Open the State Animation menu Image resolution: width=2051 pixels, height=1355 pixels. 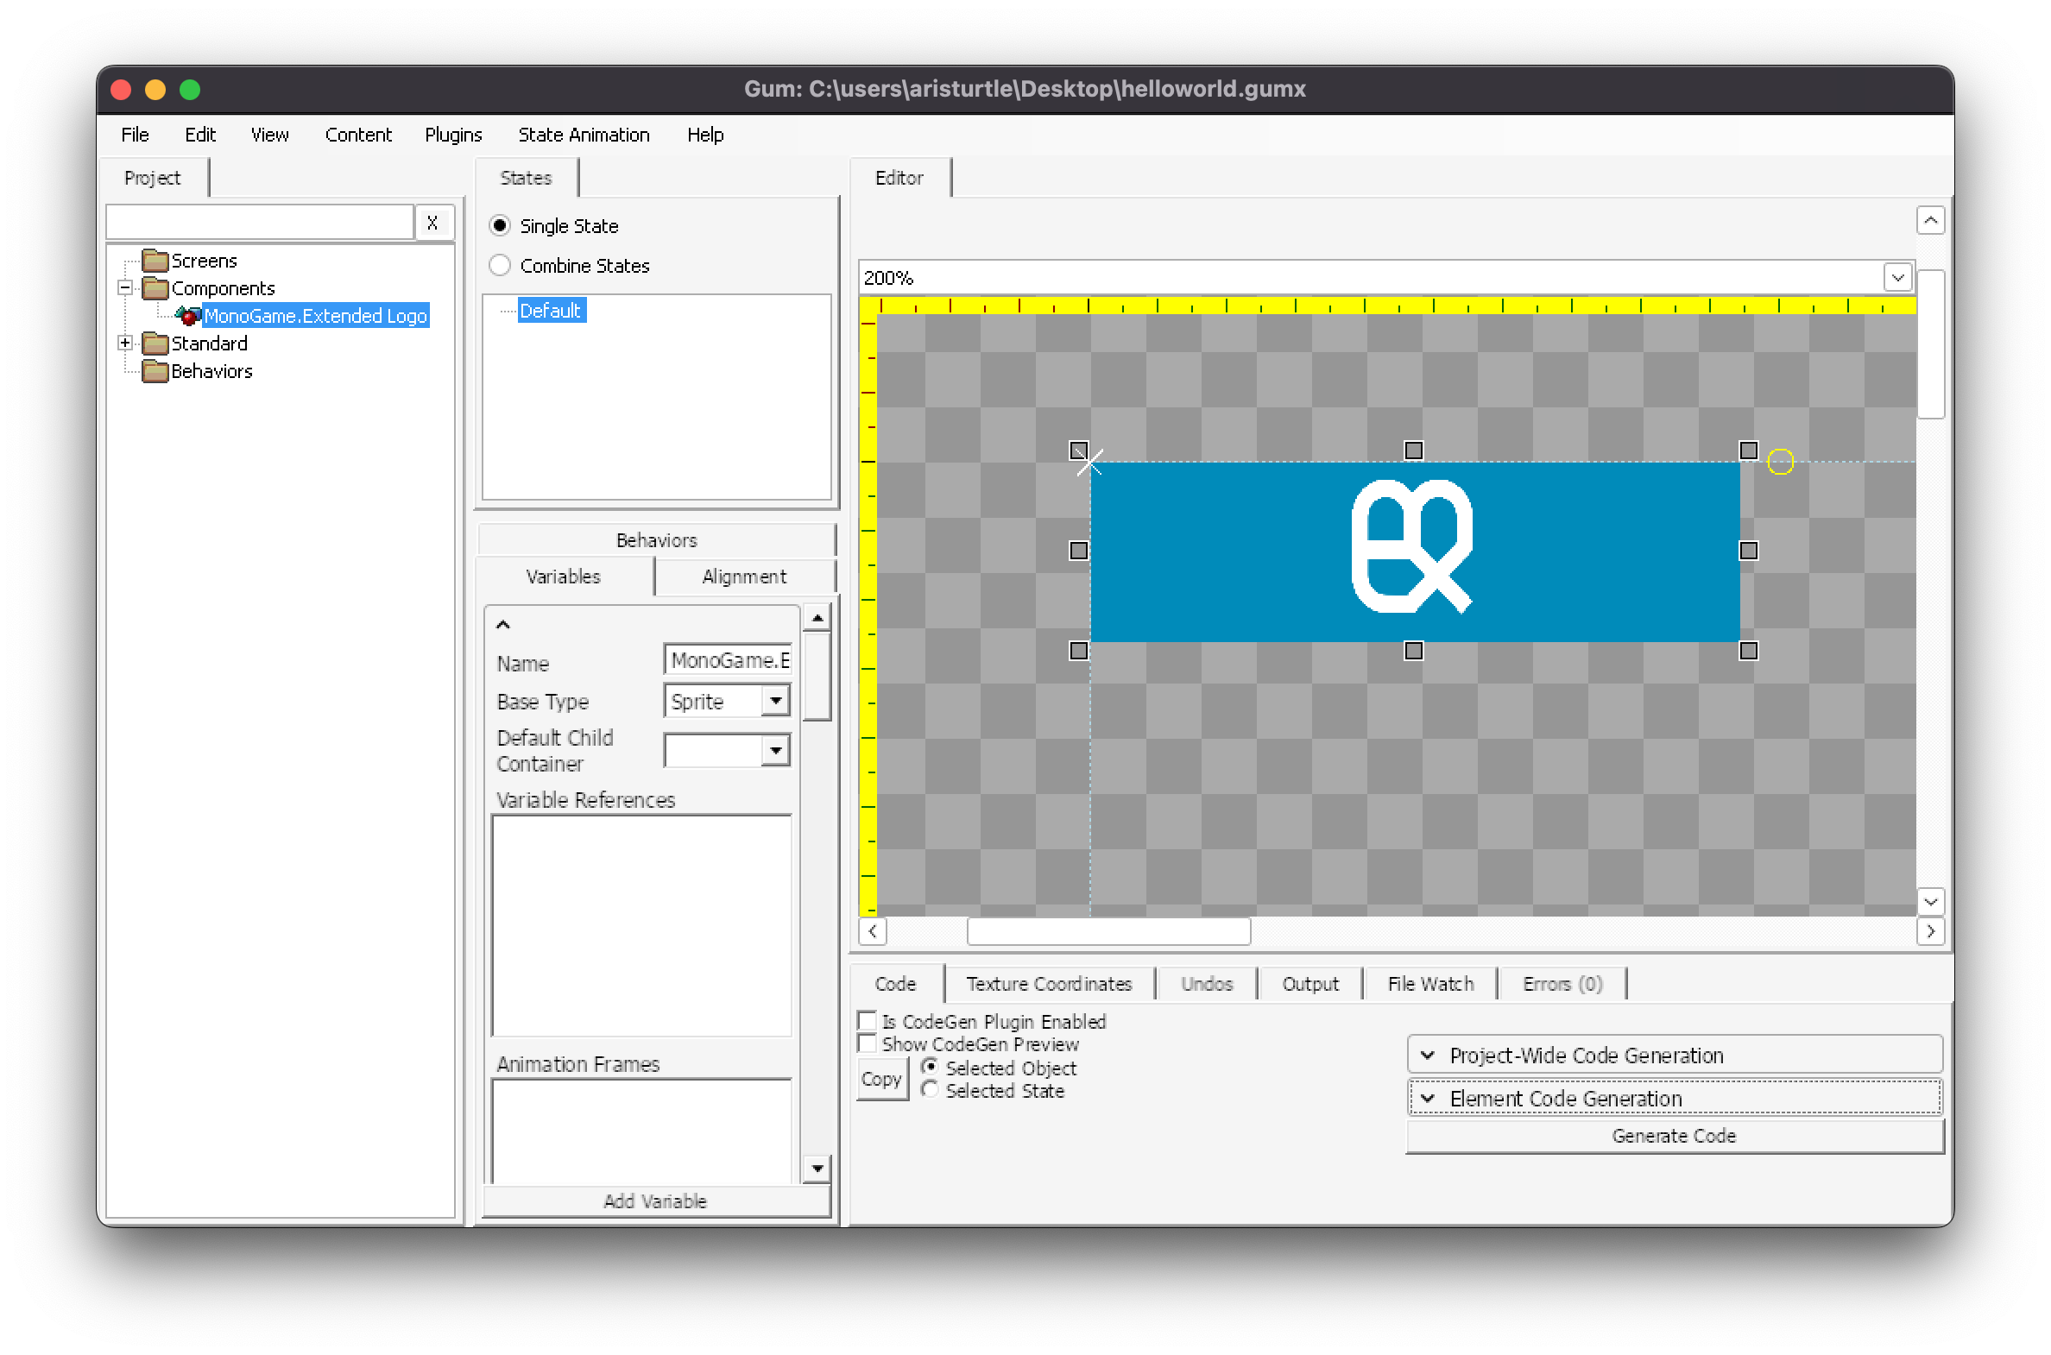click(x=584, y=135)
